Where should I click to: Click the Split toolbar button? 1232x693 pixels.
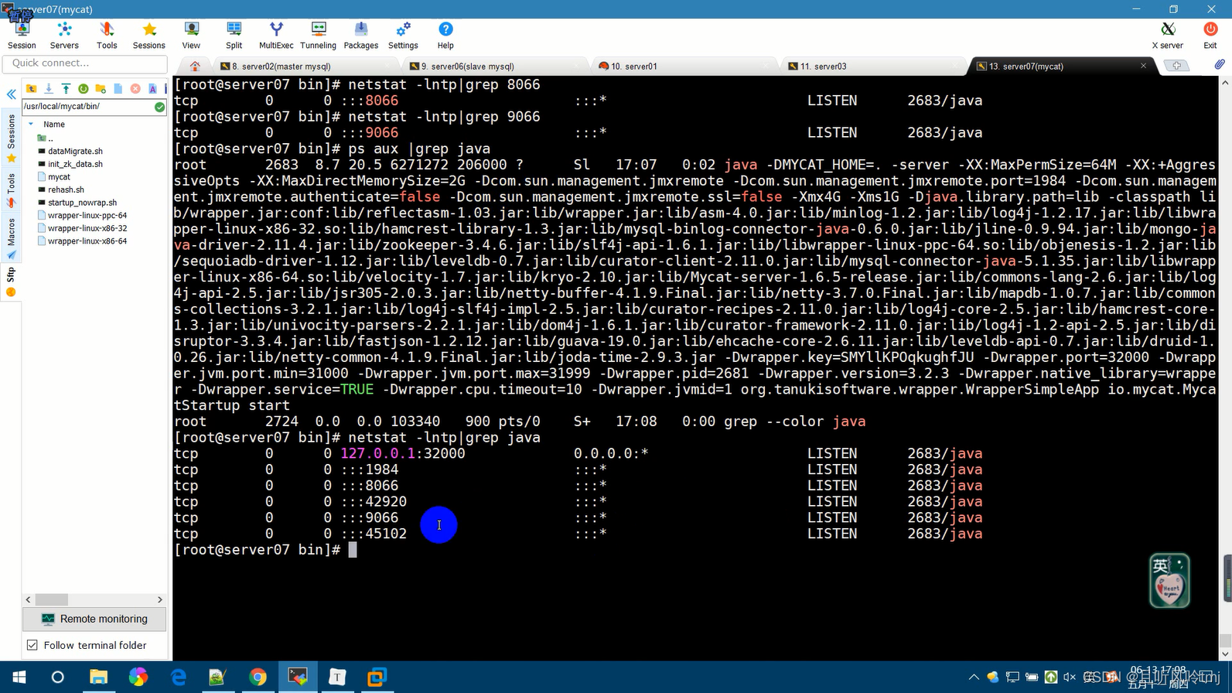tap(234, 36)
